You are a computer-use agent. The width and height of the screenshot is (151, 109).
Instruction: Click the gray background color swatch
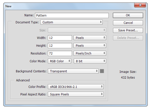(102, 71)
